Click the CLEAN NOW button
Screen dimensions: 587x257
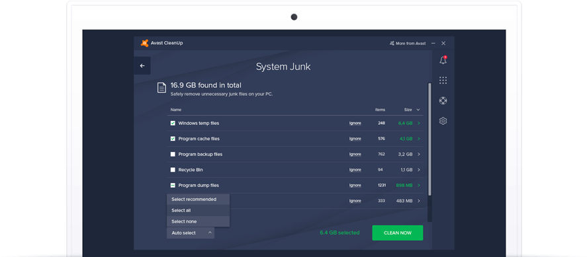398,233
